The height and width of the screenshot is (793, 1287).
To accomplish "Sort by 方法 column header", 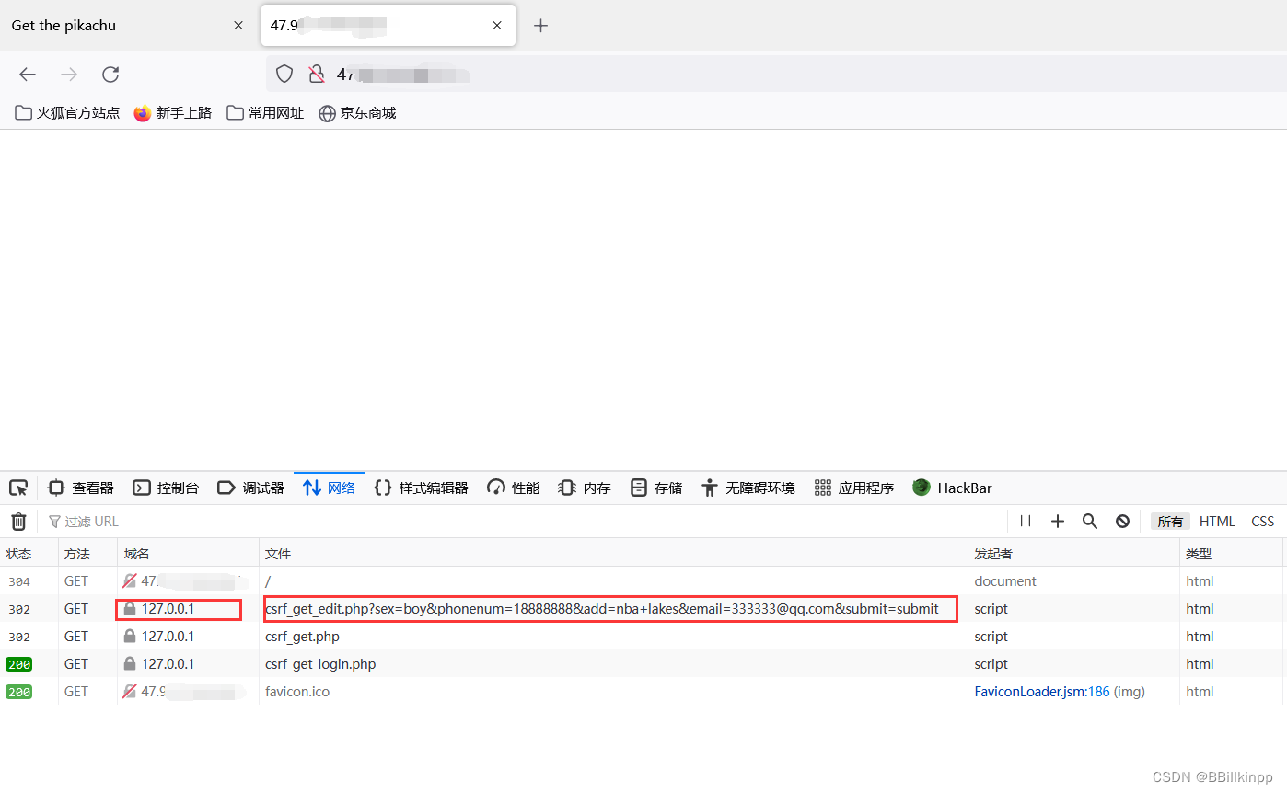I will point(87,554).
